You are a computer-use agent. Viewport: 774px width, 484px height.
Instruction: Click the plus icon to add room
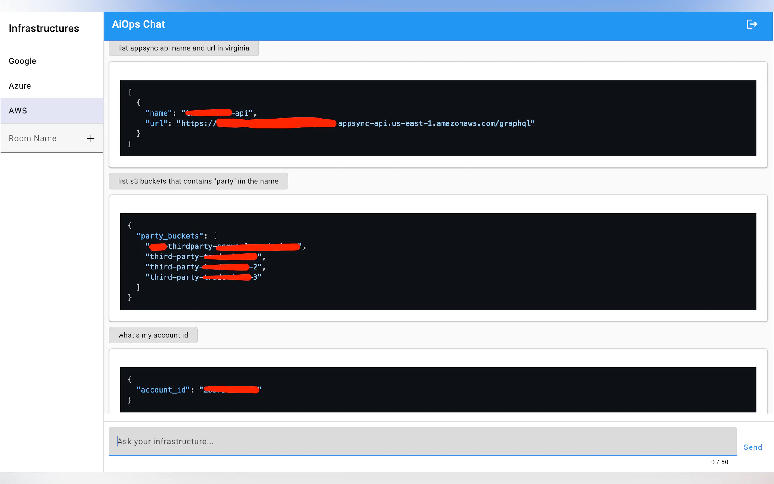(91, 138)
